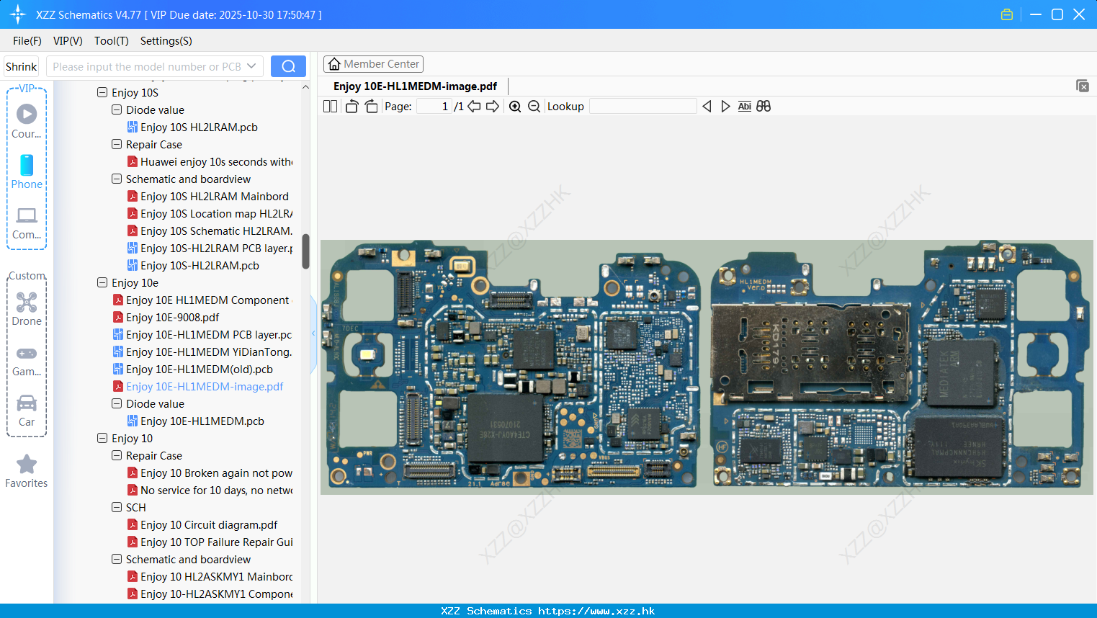Find next lookup match triangle
Screen dimensions: 1097x618
tap(725, 107)
